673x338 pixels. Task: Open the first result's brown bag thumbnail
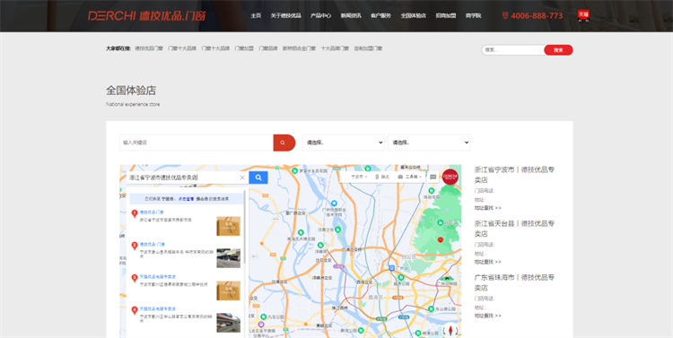[x=228, y=226]
